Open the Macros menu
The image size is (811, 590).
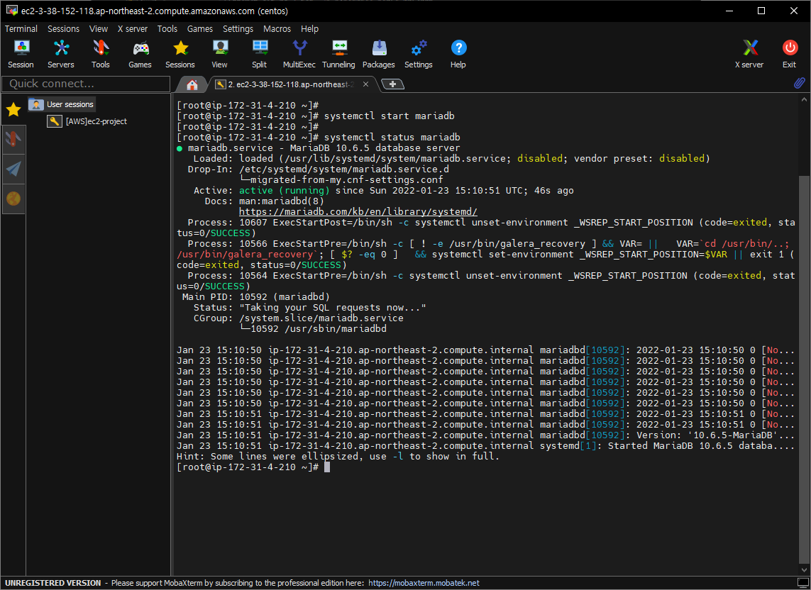(277, 29)
